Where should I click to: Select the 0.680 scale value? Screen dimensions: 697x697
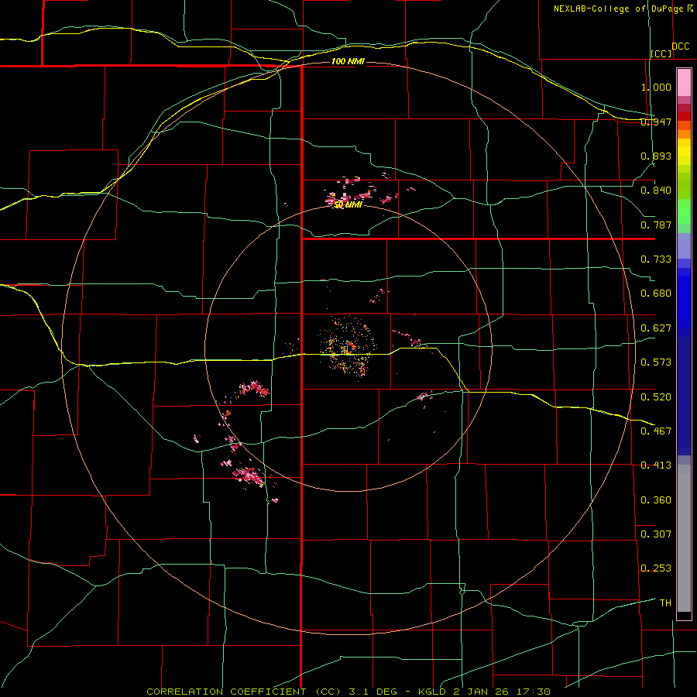click(656, 294)
